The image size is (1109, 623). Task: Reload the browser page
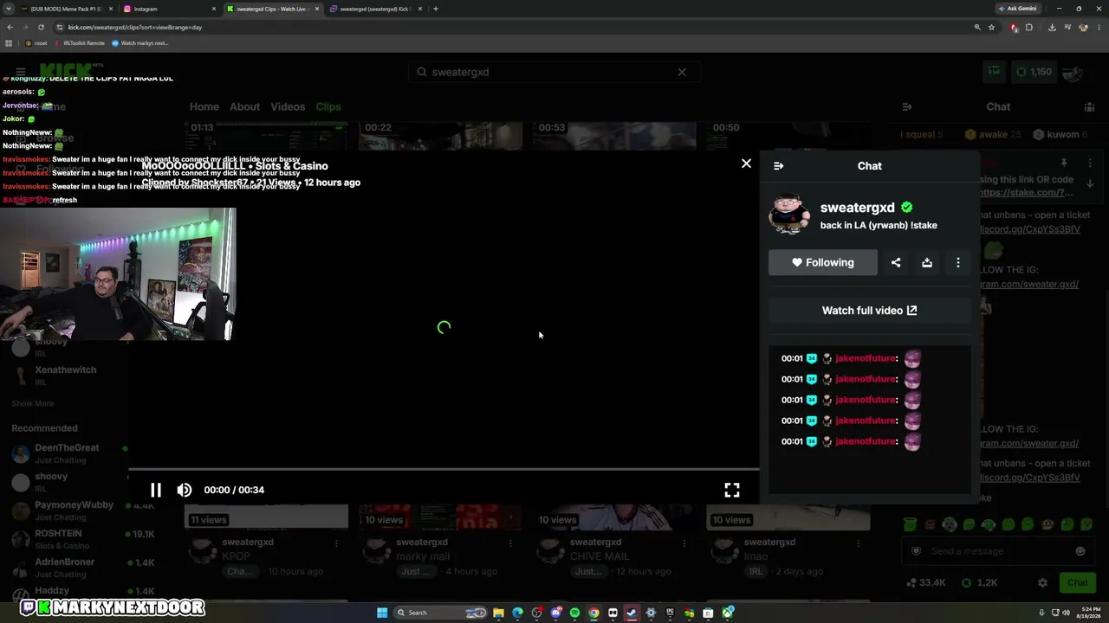pos(41,27)
